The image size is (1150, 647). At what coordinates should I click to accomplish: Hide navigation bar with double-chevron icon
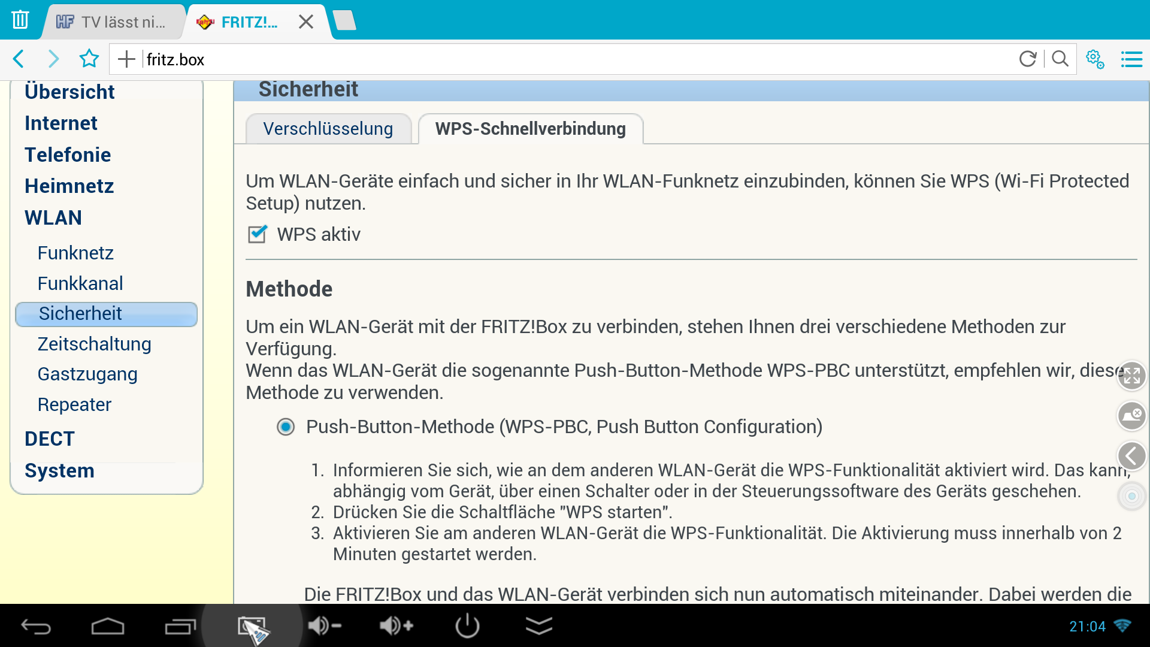539,625
